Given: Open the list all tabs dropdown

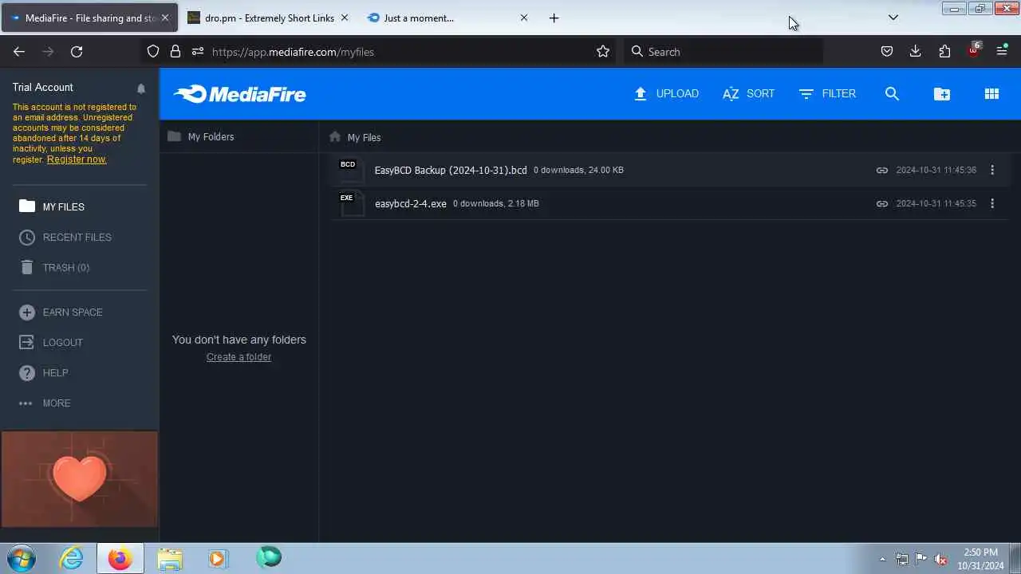Looking at the screenshot, I should click(x=893, y=18).
